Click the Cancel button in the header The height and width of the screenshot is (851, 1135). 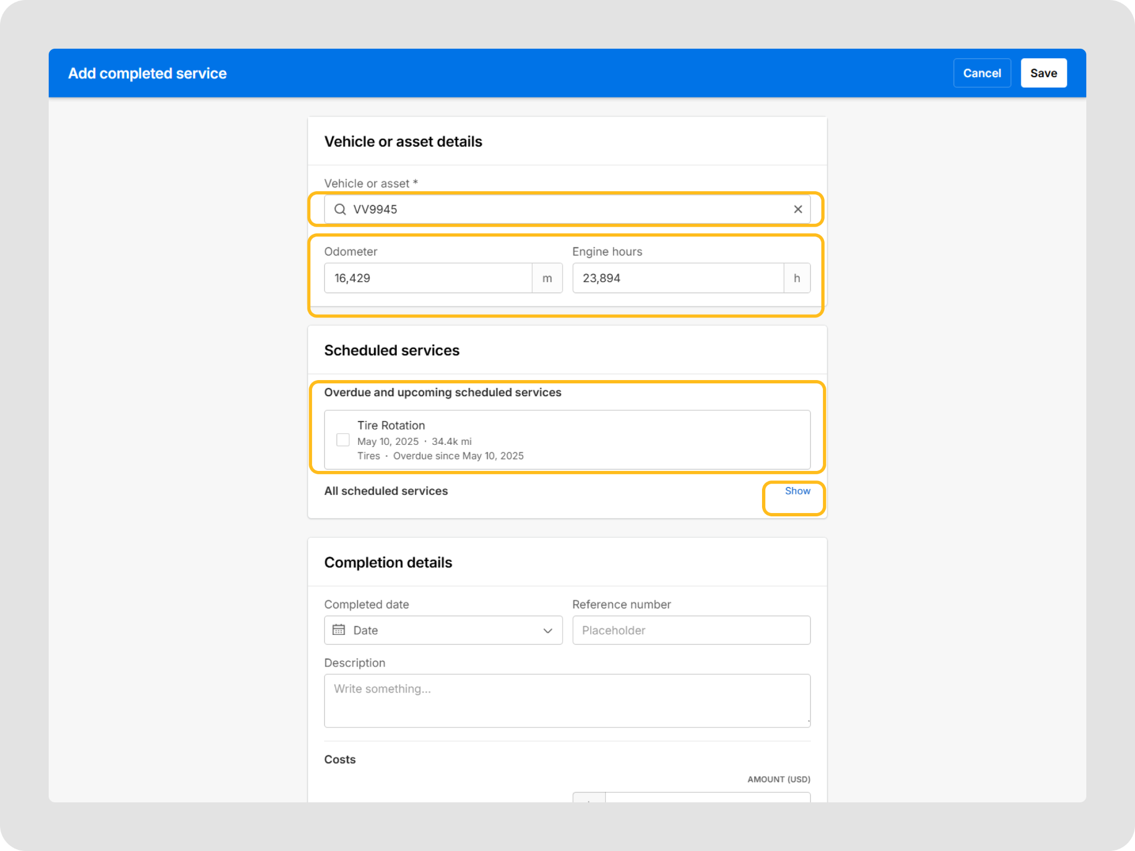(982, 73)
